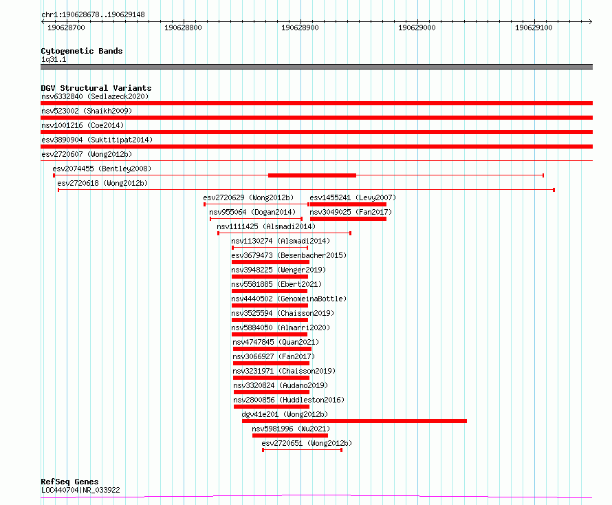Select nsv3525594 (Chaisson2019) label
This screenshot has height=505, width=612.
pos(283,313)
